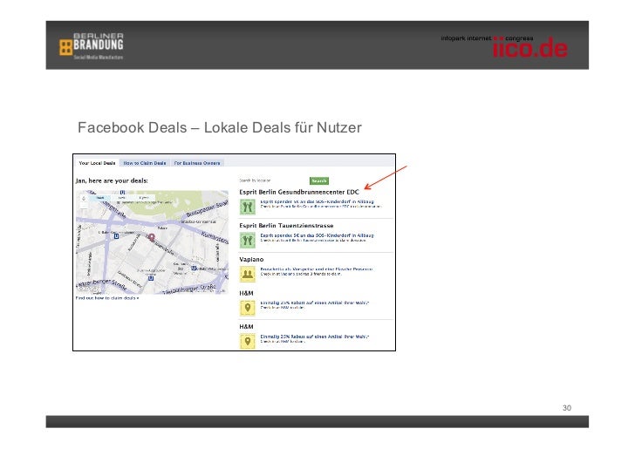Select 'Jan, here are your deals:' heading
Screen dimensions: 635x449
coord(112,180)
